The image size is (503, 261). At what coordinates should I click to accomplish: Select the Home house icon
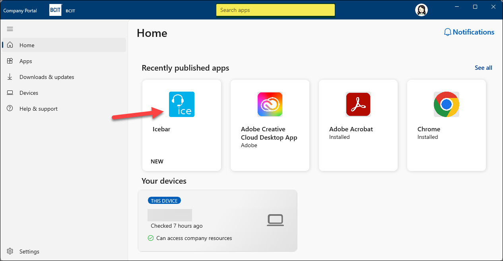click(10, 45)
